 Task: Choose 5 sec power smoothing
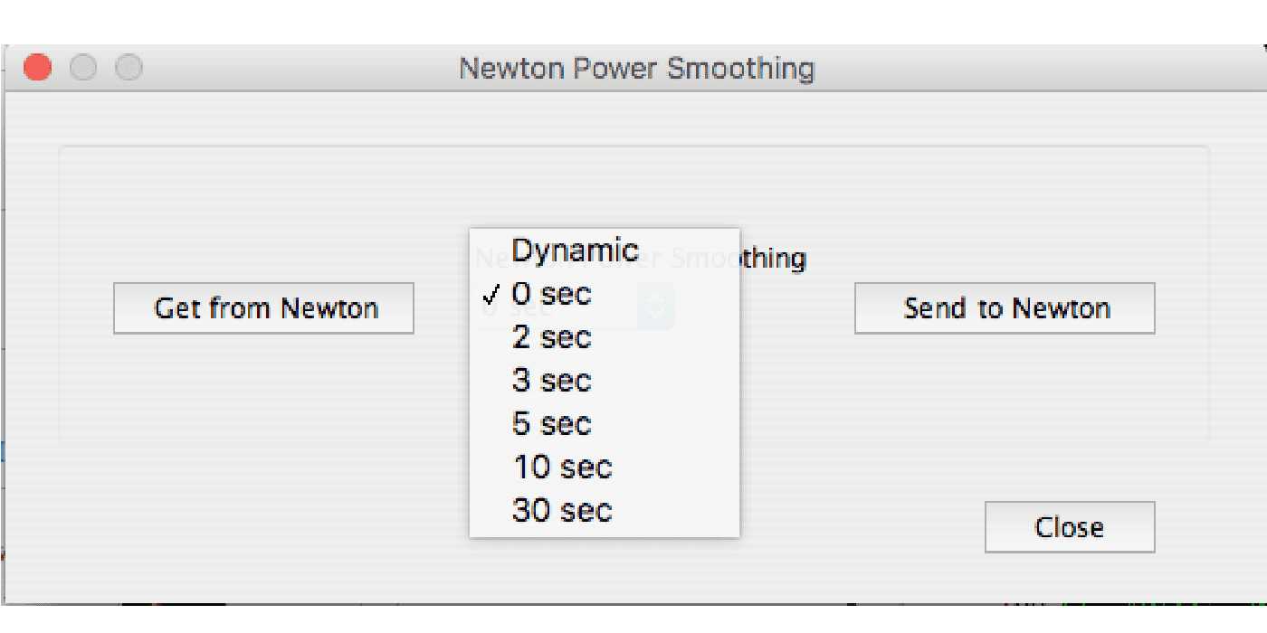tap(551, 424)
